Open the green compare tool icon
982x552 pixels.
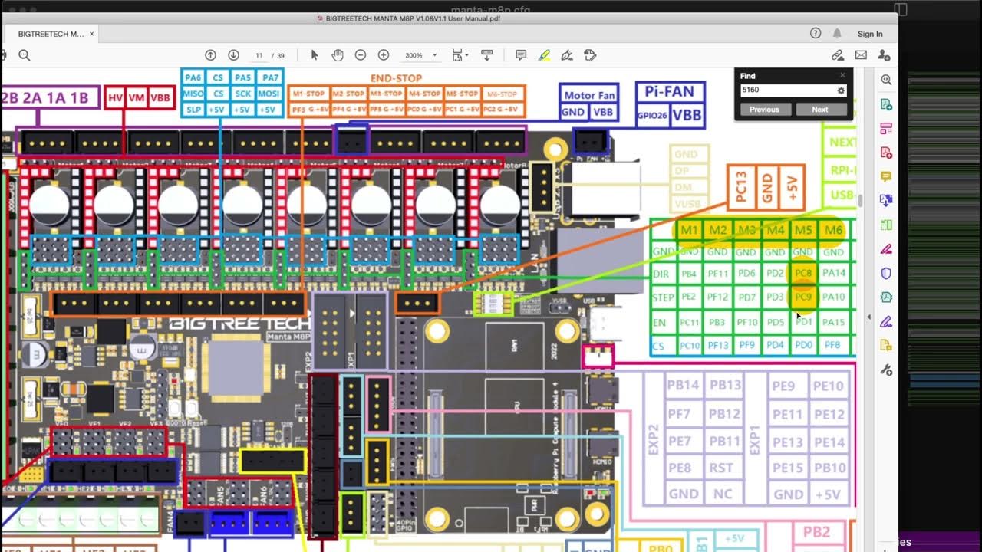(x=886, y=225)
